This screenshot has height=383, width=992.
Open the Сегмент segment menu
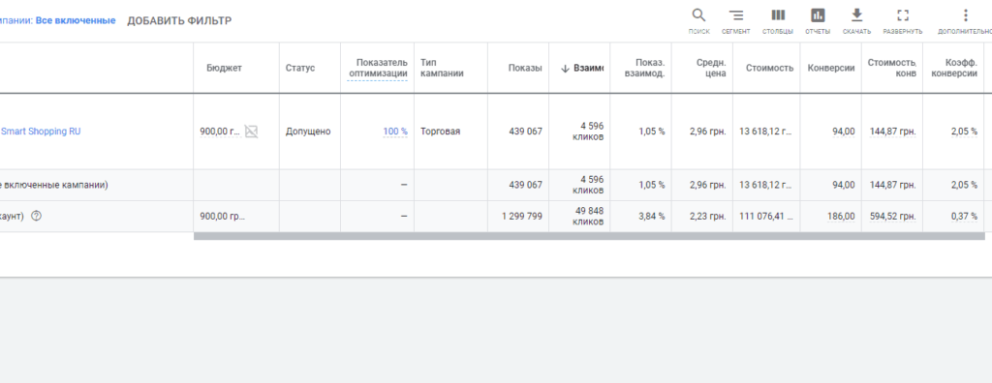coord(736,21)
